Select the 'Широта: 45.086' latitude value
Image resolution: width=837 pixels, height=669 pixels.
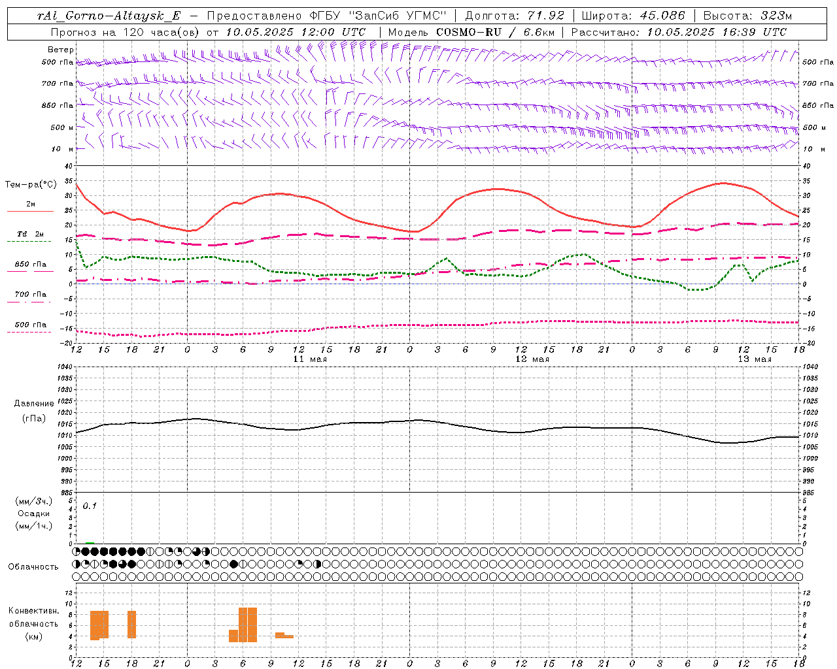point(634,16)
